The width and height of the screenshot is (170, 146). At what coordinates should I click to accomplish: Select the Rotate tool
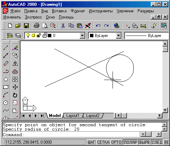tap(15, 95)
